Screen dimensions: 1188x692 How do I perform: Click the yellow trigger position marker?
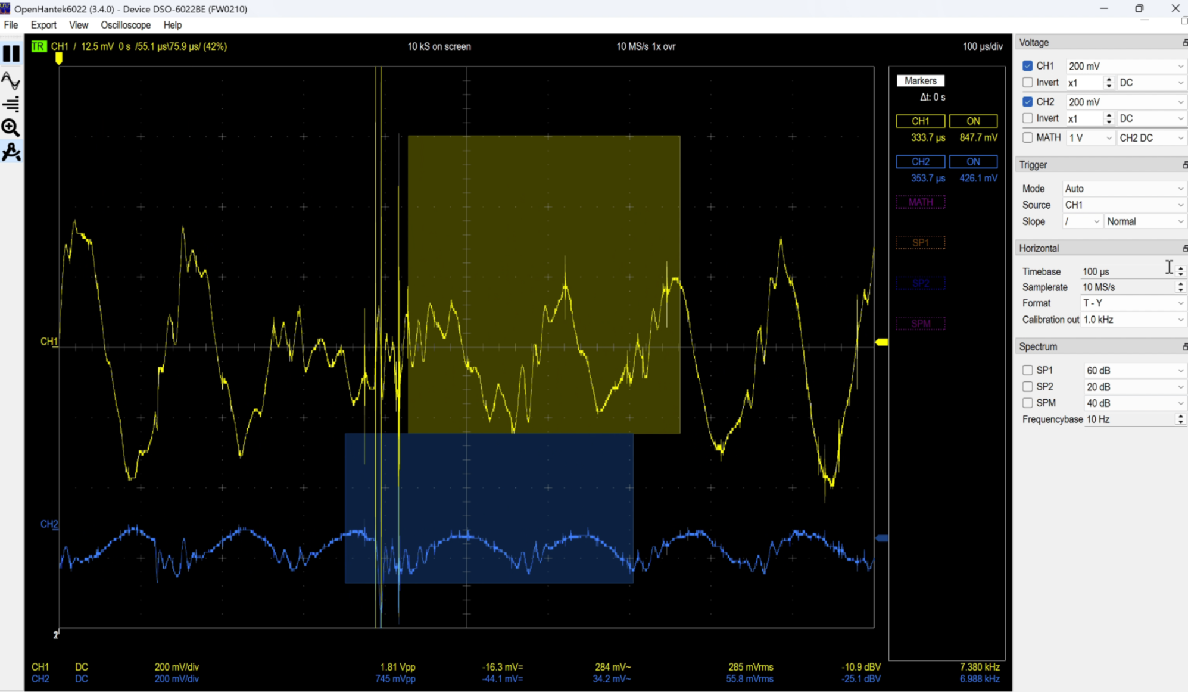pyautogui.click(x=59, y=58)
